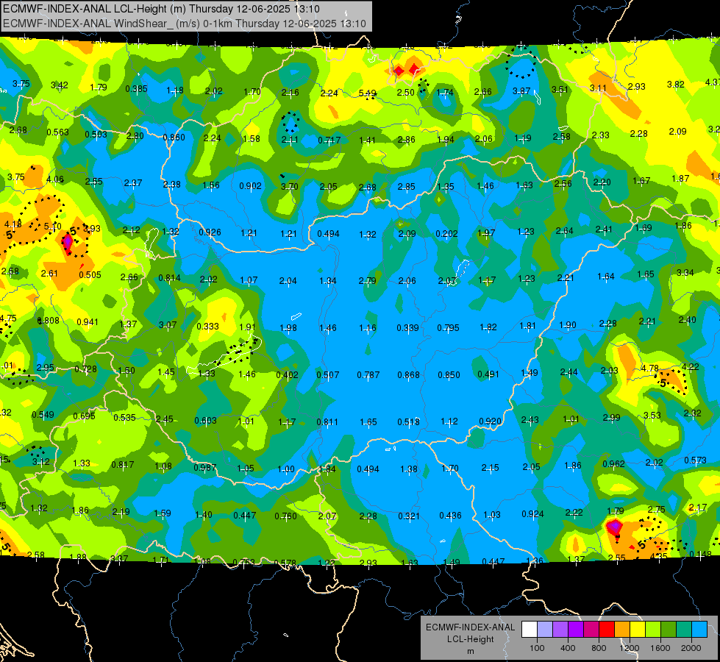Click the magenta swatch above the 800 tick
The width and height of the screenshot is (720, 662).
click(x=591, y=629)
